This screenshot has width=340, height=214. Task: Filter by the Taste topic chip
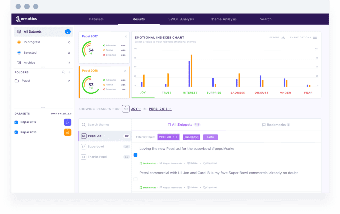click(210, 137)
